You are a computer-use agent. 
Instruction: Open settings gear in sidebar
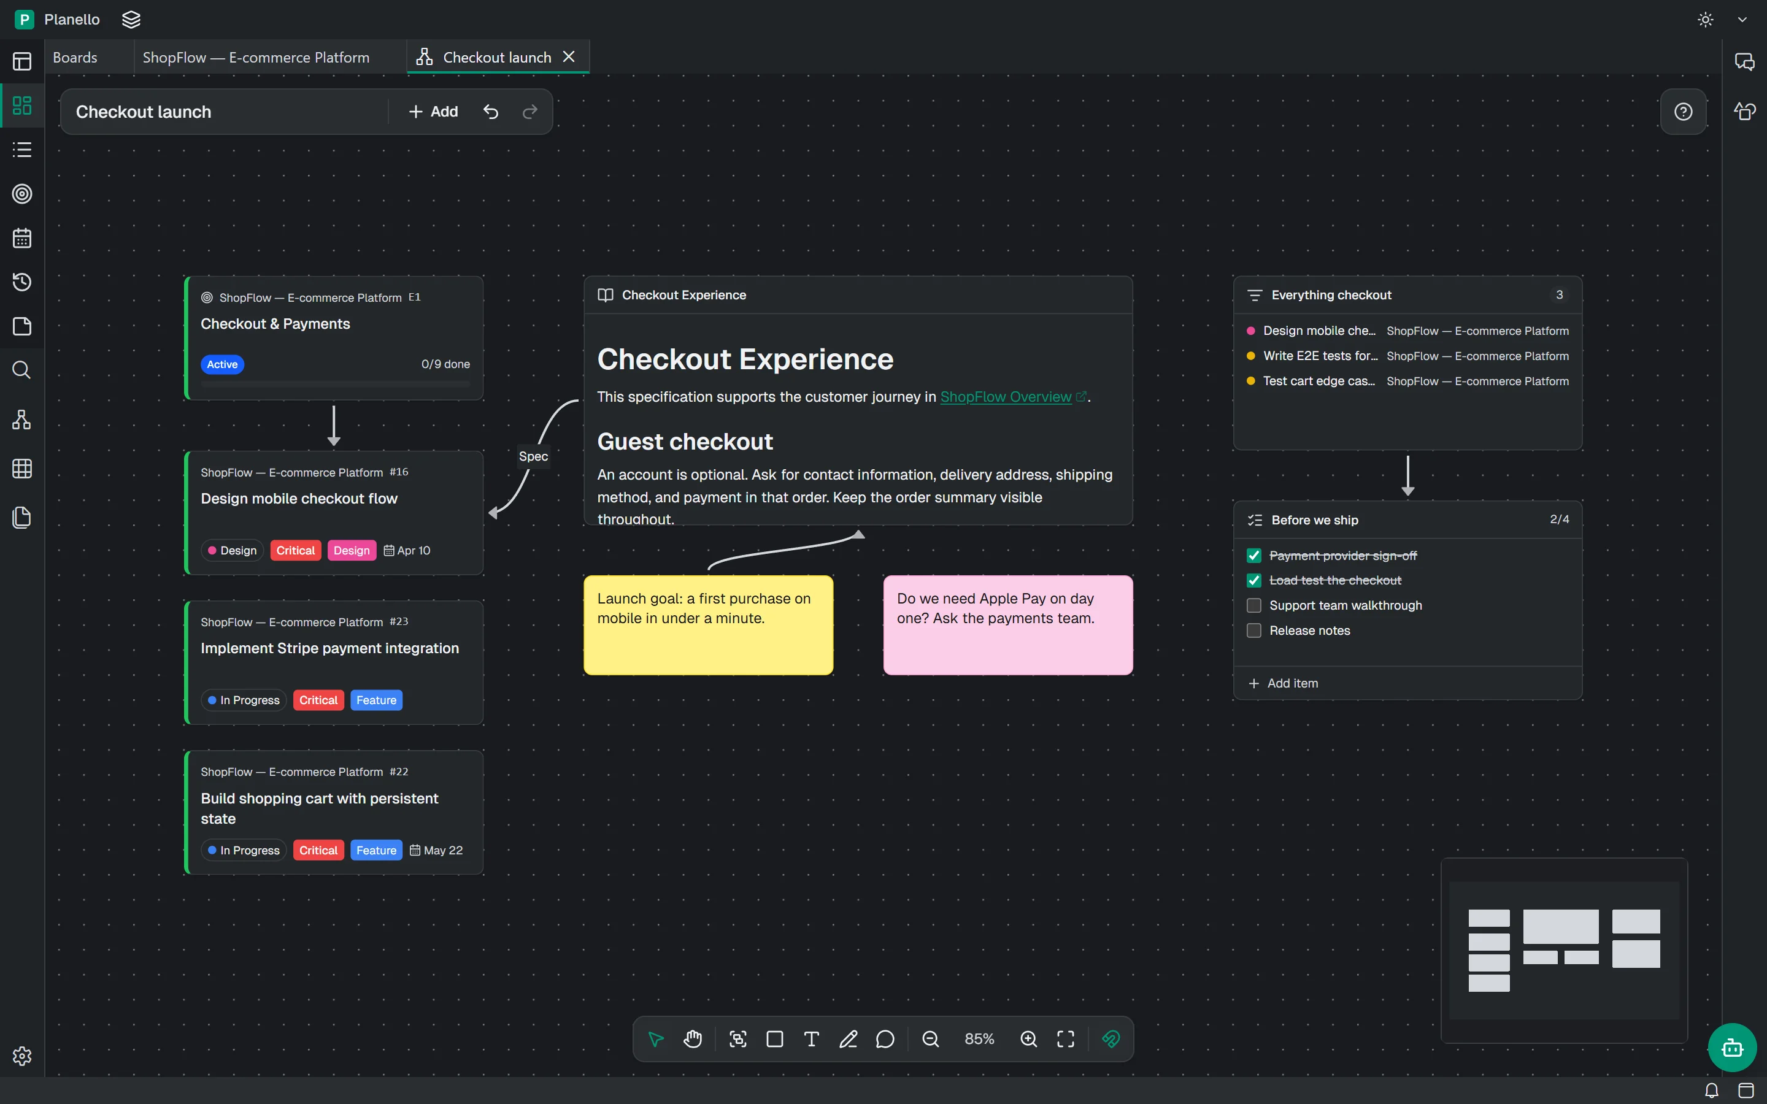click(22, 1056)
